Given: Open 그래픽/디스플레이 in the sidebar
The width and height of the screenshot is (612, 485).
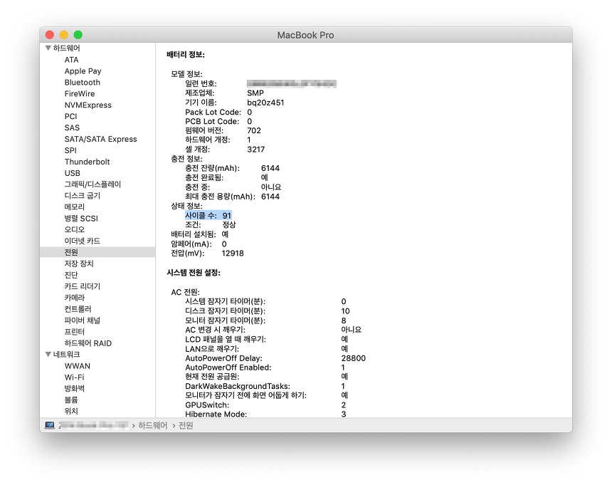Looking at the screenshot, I should coord(93,184).
